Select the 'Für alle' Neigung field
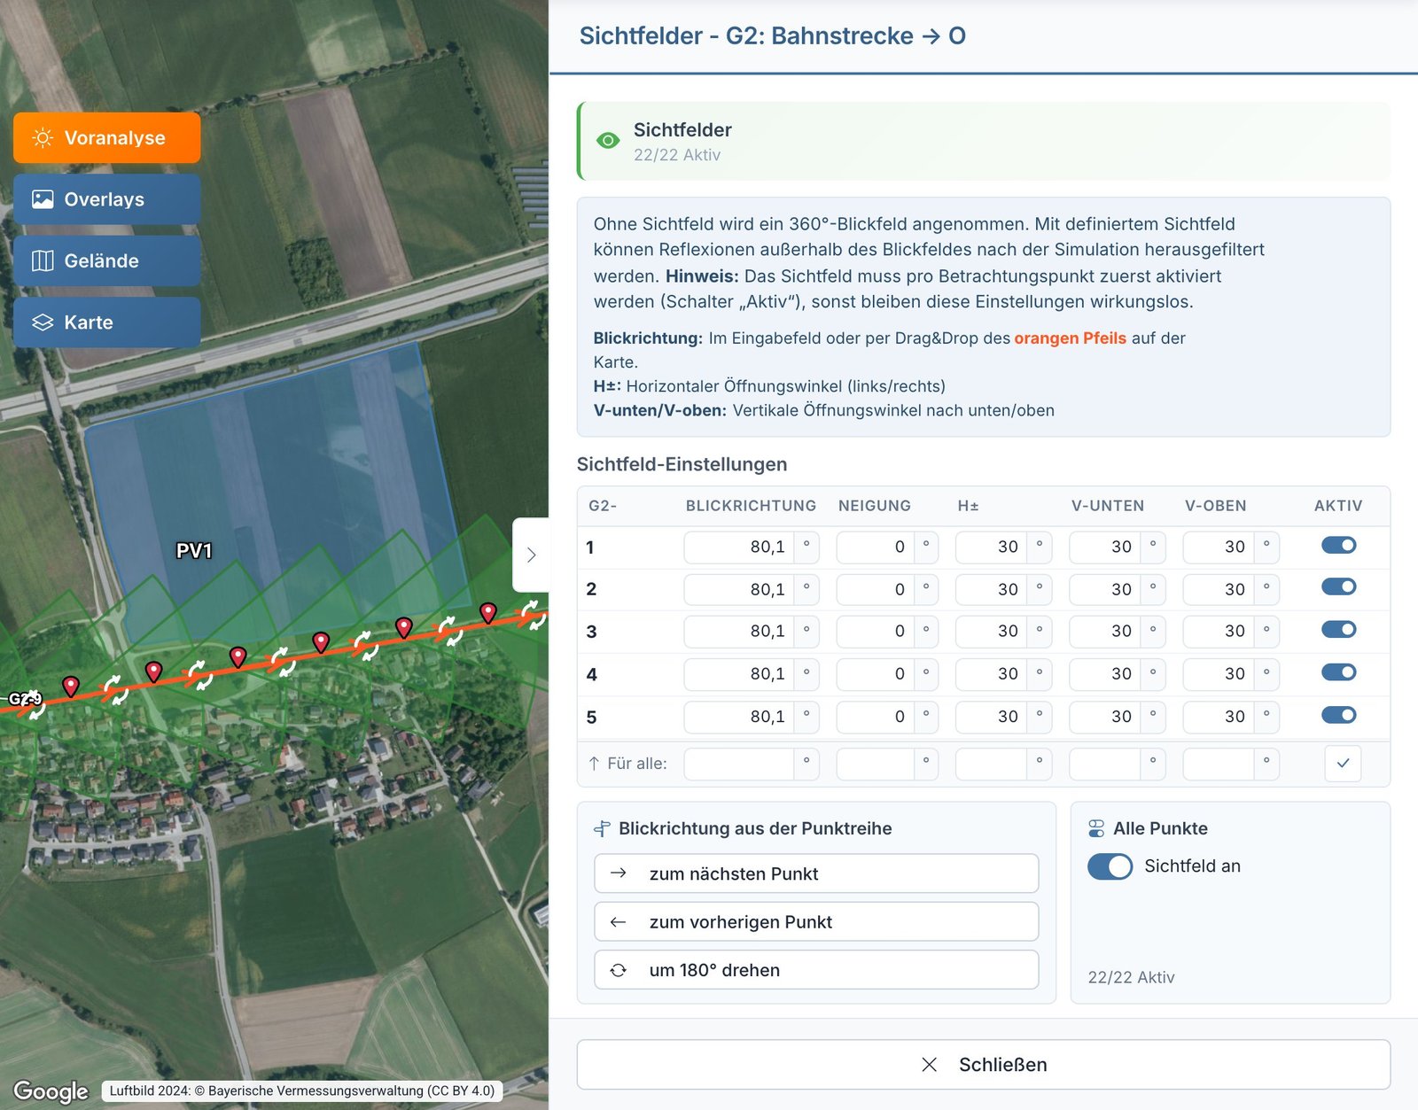This screenshot has width=1418, height=1110. click(x=875, y=764)
